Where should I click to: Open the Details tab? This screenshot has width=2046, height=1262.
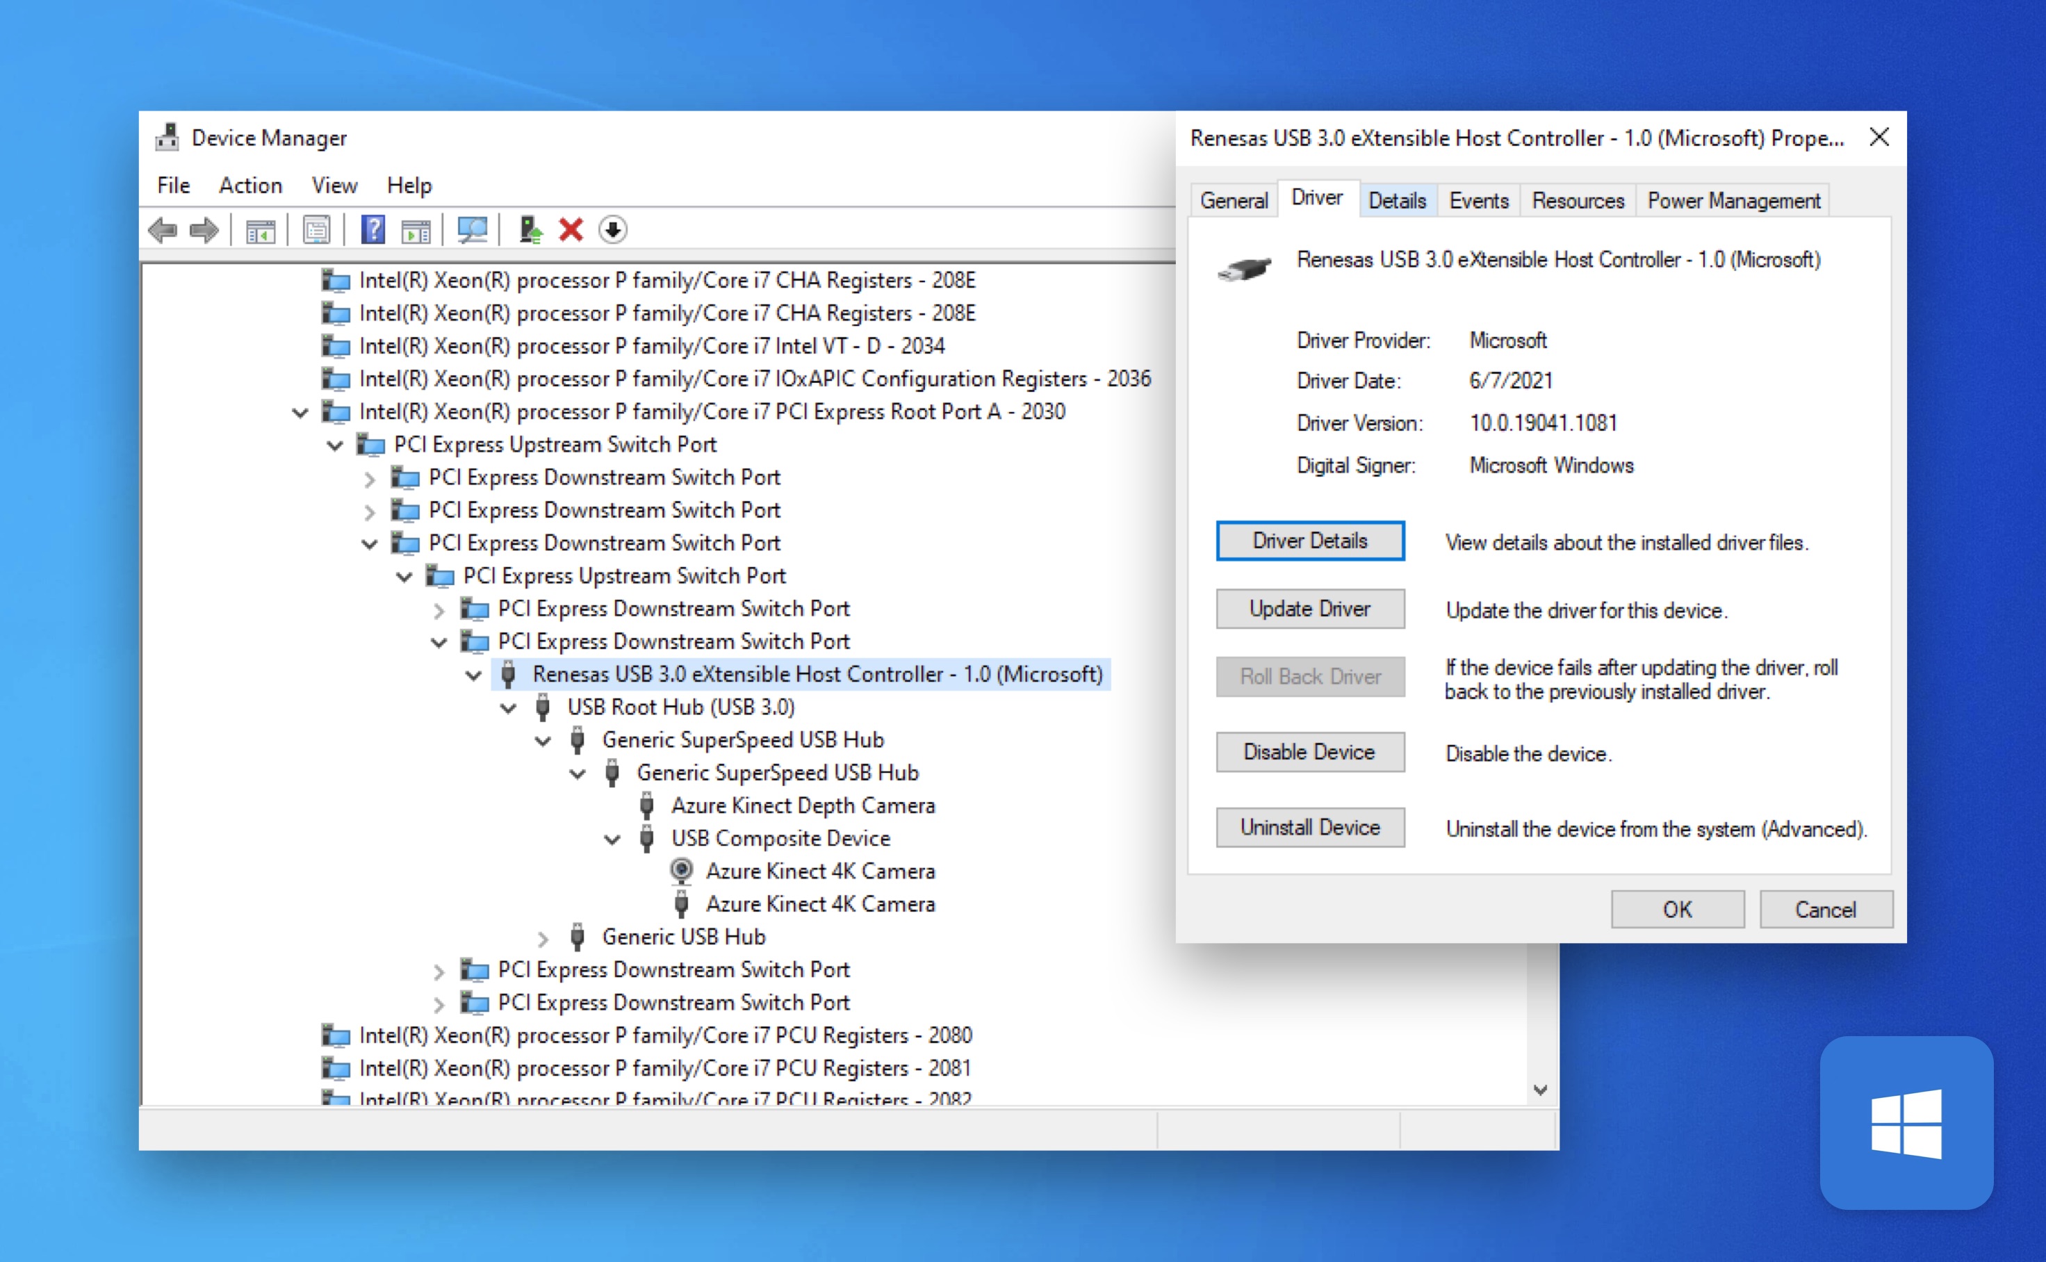pos(1397,201)
